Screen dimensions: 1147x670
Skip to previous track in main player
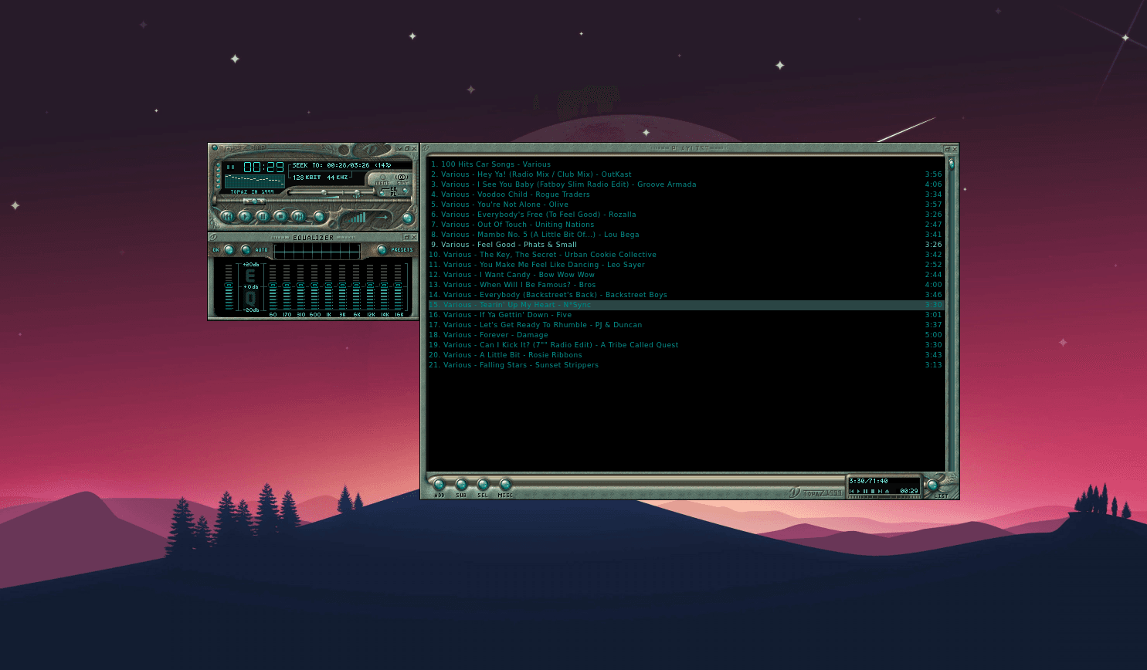(x=228, y=217)
